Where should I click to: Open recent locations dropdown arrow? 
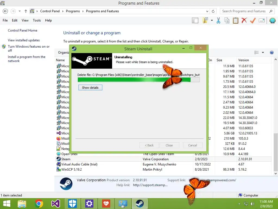tap(20, 11)
